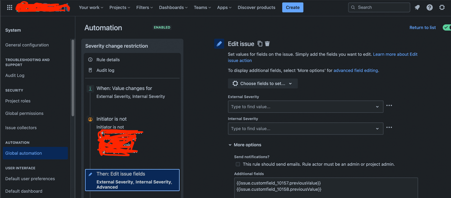Go to General configuration
The image size is (451, 198).
coord(27,45)
